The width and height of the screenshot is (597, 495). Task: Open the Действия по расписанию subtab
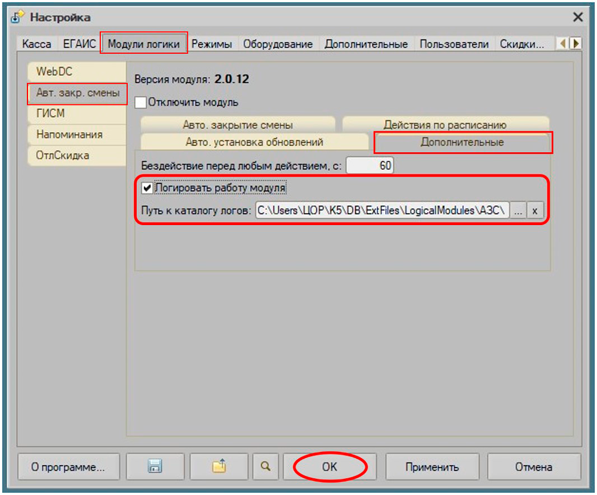point(445,125)
